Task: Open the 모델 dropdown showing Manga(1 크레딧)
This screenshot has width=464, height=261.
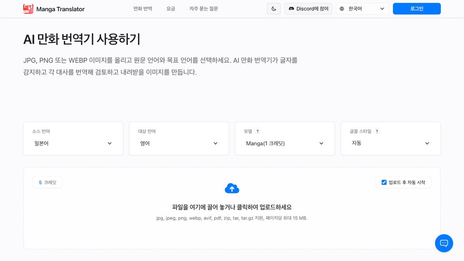Action: tap(285, 143)
